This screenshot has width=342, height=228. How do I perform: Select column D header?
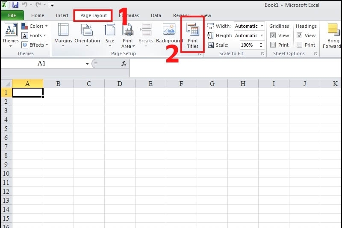pyautogui.click(x=120, y=83)
